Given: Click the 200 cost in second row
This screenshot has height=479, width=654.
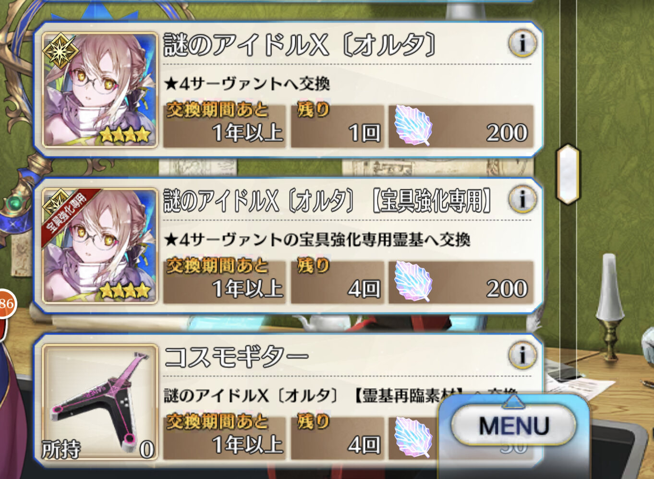Looking at the screenshot, I should click(507, 289).
